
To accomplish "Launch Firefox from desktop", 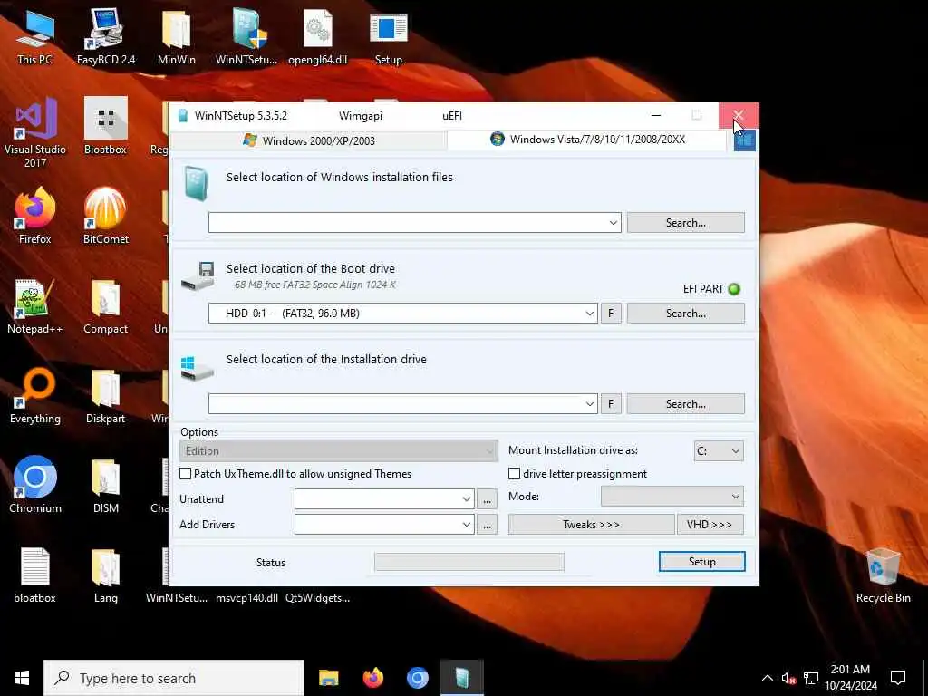I will [x=35, y=216].
